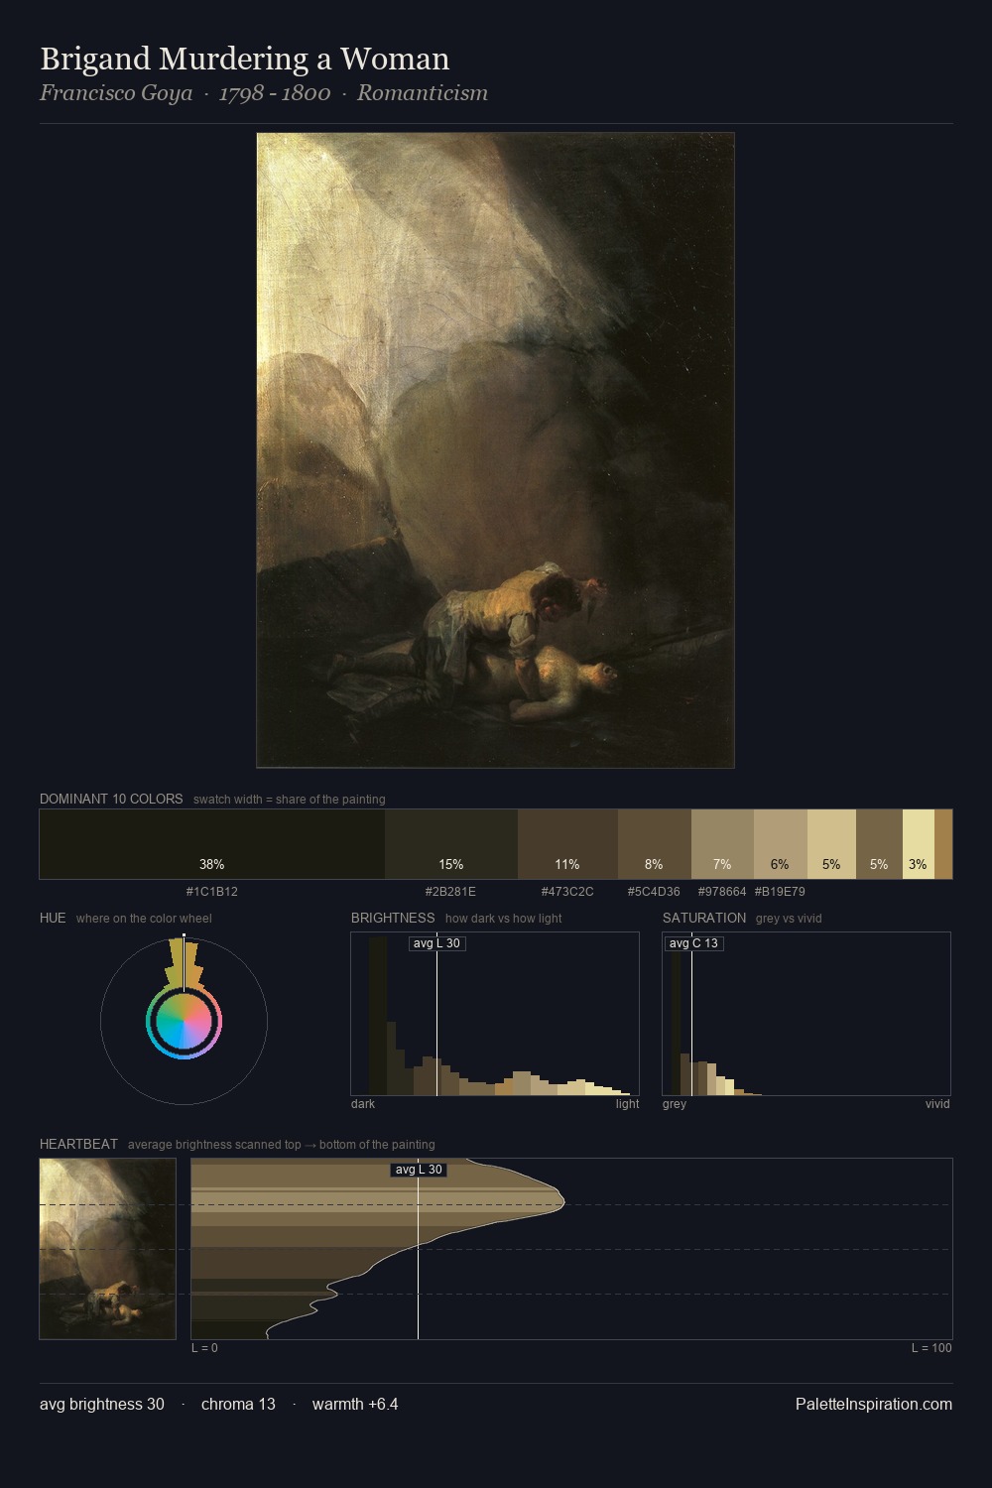Click the hex code '#1C1B12'
This screenshot has height=1488, width=992.
coord(212,892)
